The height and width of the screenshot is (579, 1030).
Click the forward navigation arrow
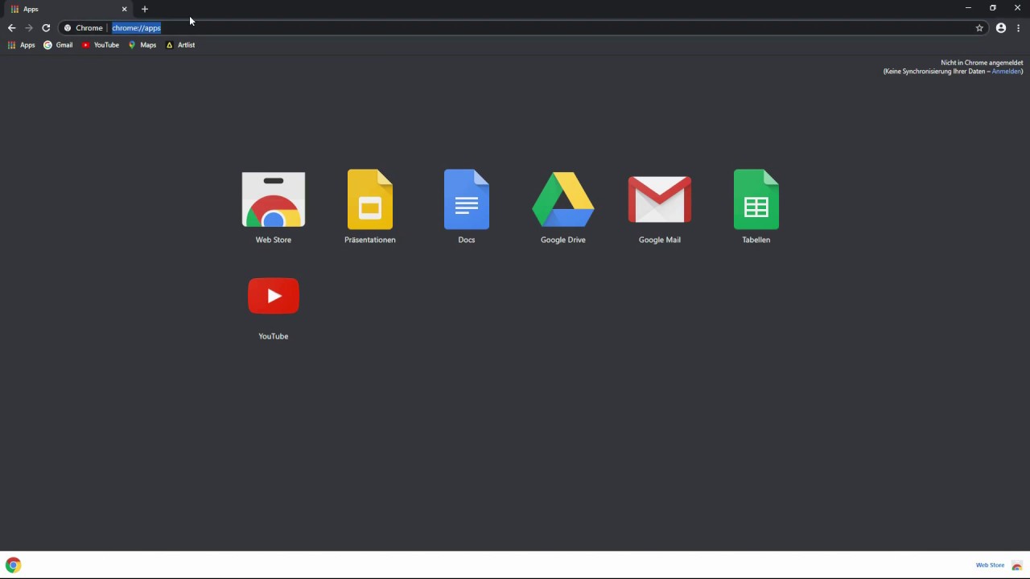[29, 28]
